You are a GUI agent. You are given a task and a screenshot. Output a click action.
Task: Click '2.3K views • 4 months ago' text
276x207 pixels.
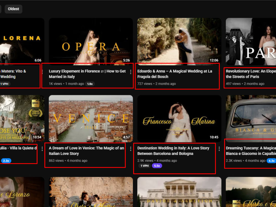(x=246, y=161)
